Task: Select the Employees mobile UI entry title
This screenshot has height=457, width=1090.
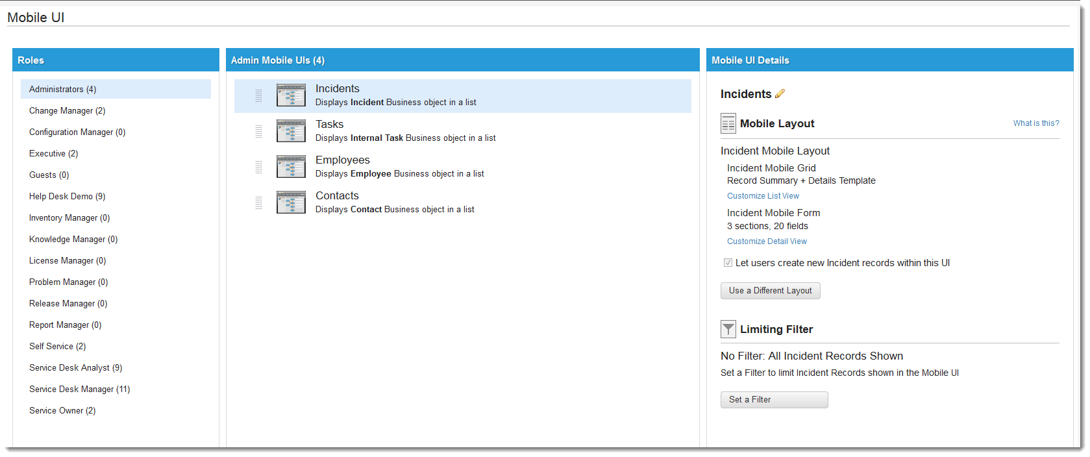Action: pyautogui.click(x=342, y=160)
